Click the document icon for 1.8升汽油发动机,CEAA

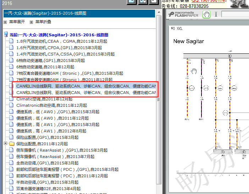11,41
